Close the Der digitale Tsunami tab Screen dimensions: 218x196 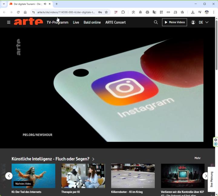pos(50,4)
